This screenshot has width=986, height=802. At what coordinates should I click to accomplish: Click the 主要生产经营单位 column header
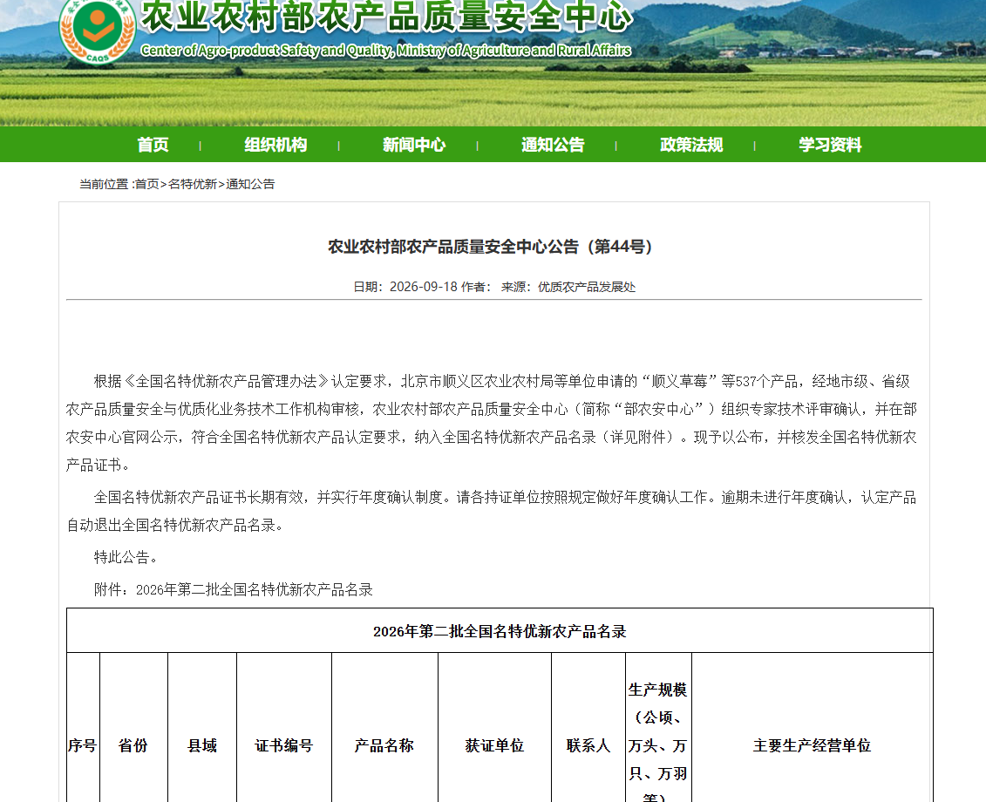pos(812,745)
